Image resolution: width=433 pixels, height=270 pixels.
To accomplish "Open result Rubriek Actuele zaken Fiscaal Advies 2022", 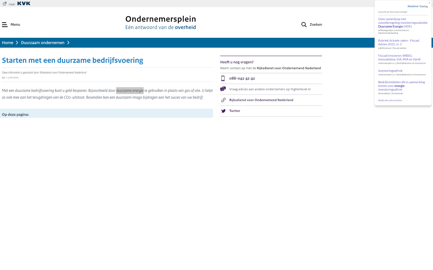I will click(398, 42).
